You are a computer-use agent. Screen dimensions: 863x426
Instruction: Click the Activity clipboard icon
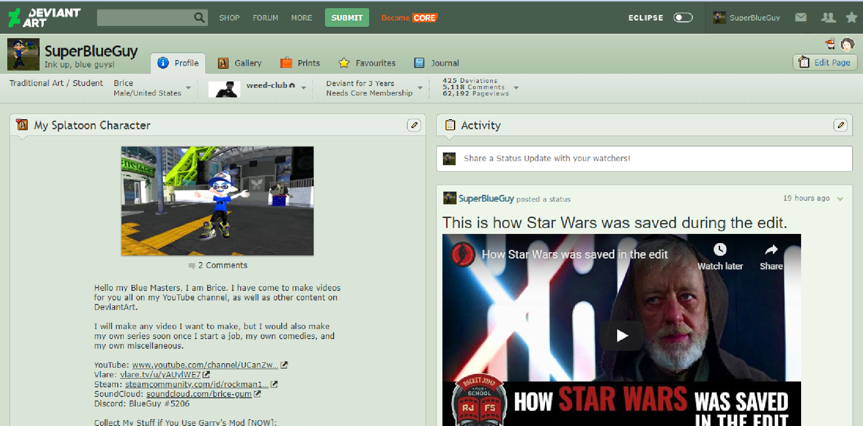pos(450,125)
